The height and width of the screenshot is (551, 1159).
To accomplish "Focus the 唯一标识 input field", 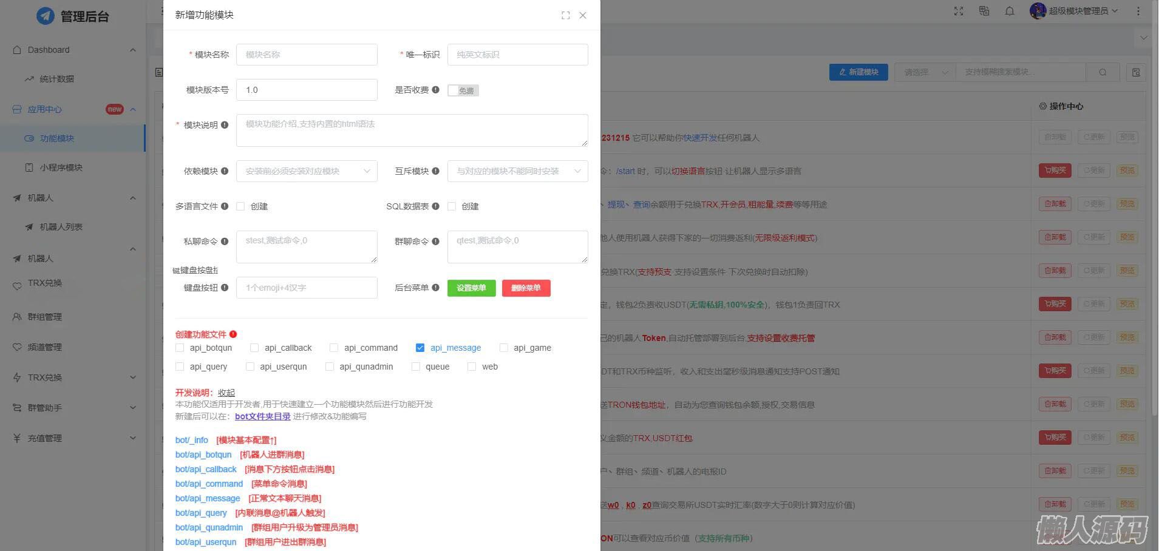I will (517, 55).
